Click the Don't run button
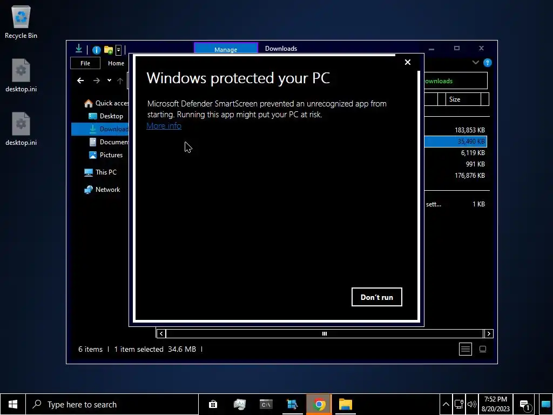Viewport: 553px width, 415px height. coord(376,297)
